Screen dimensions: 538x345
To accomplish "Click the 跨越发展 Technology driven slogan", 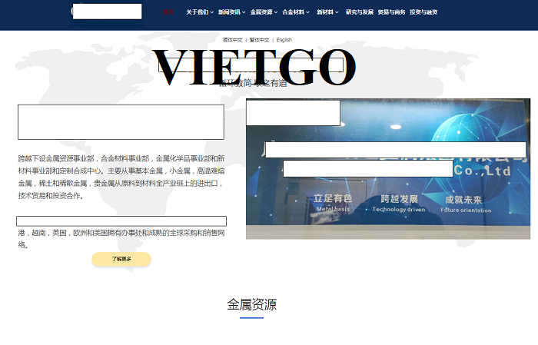I will click(399, 204).
